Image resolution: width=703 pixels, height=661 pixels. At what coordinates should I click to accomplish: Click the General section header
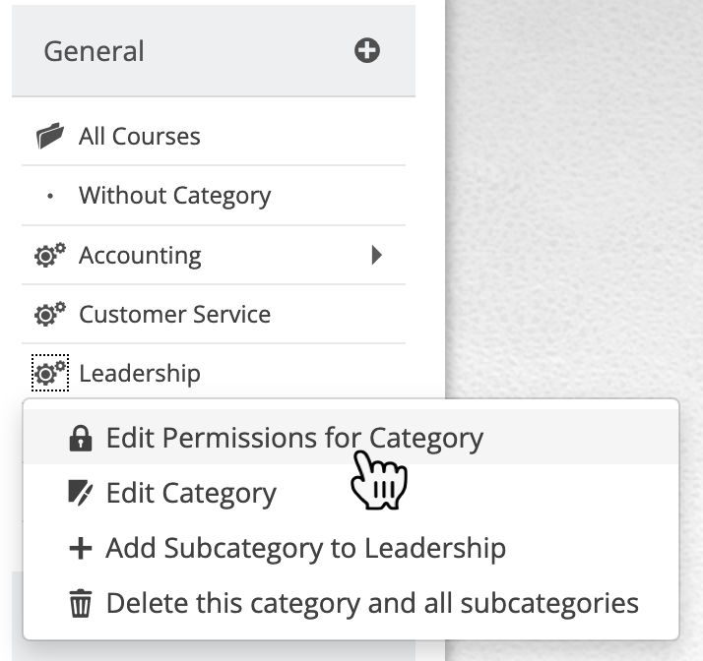pos(214,50)
